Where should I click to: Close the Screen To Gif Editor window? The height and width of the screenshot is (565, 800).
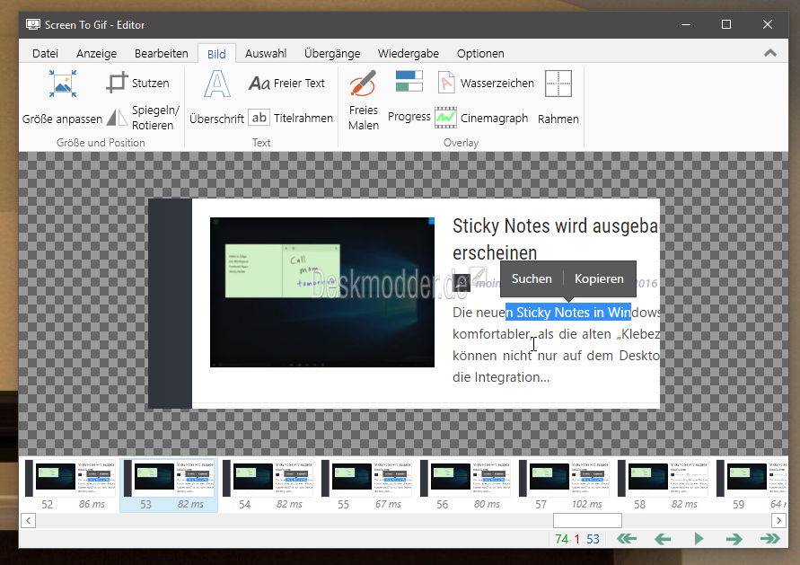tap(767, 24)
